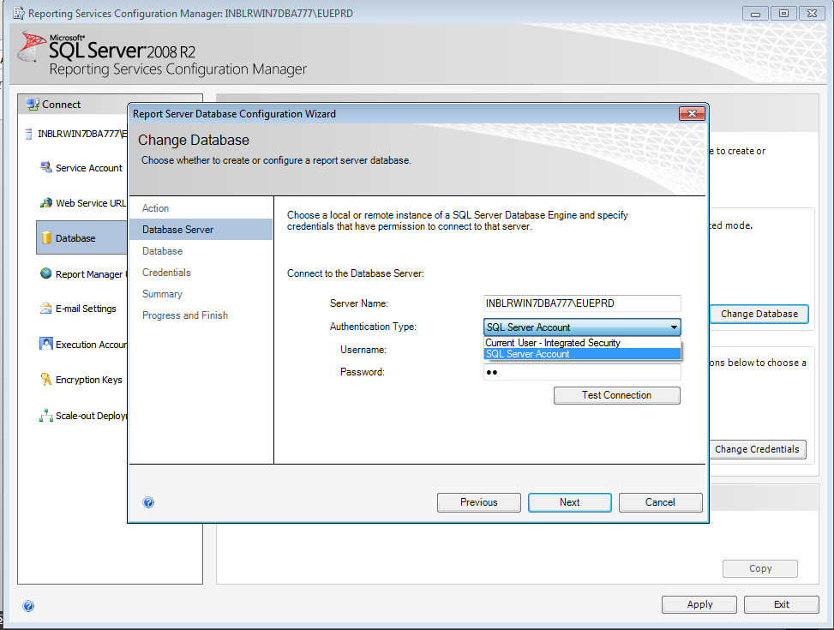Click the Connect icon in the sidebar
The height and width of the screenshot is (630, 834).
pos(33,105)
